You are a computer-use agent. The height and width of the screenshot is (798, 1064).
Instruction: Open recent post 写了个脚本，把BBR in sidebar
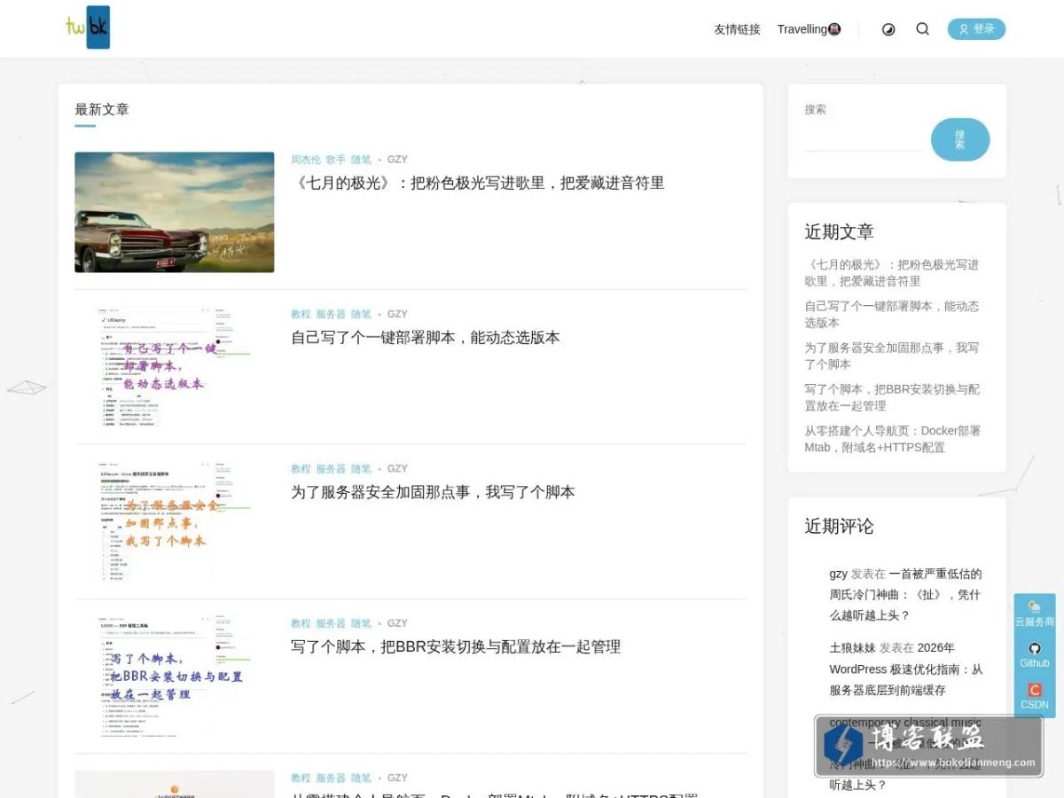click(x=892, y=397)
